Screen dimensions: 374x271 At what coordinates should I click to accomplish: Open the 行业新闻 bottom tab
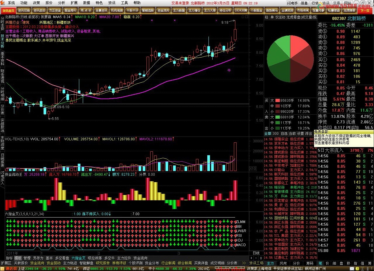click(168, 263)
